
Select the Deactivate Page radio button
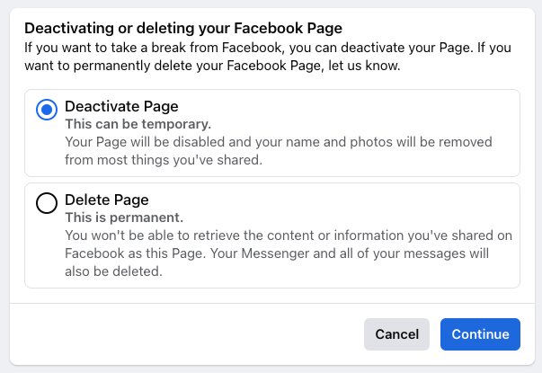click(46, 111)
